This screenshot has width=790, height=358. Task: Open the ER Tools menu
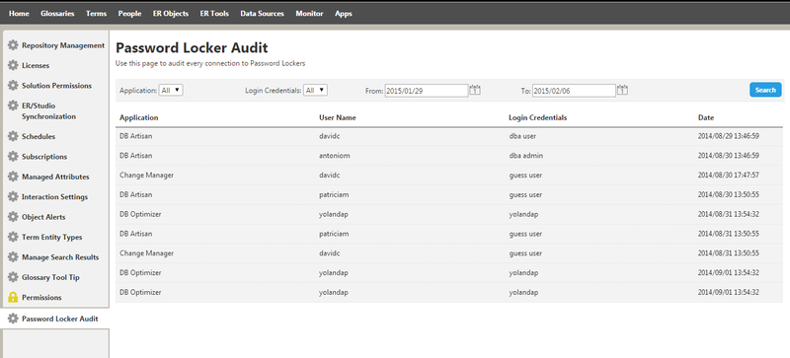(214, 14)
